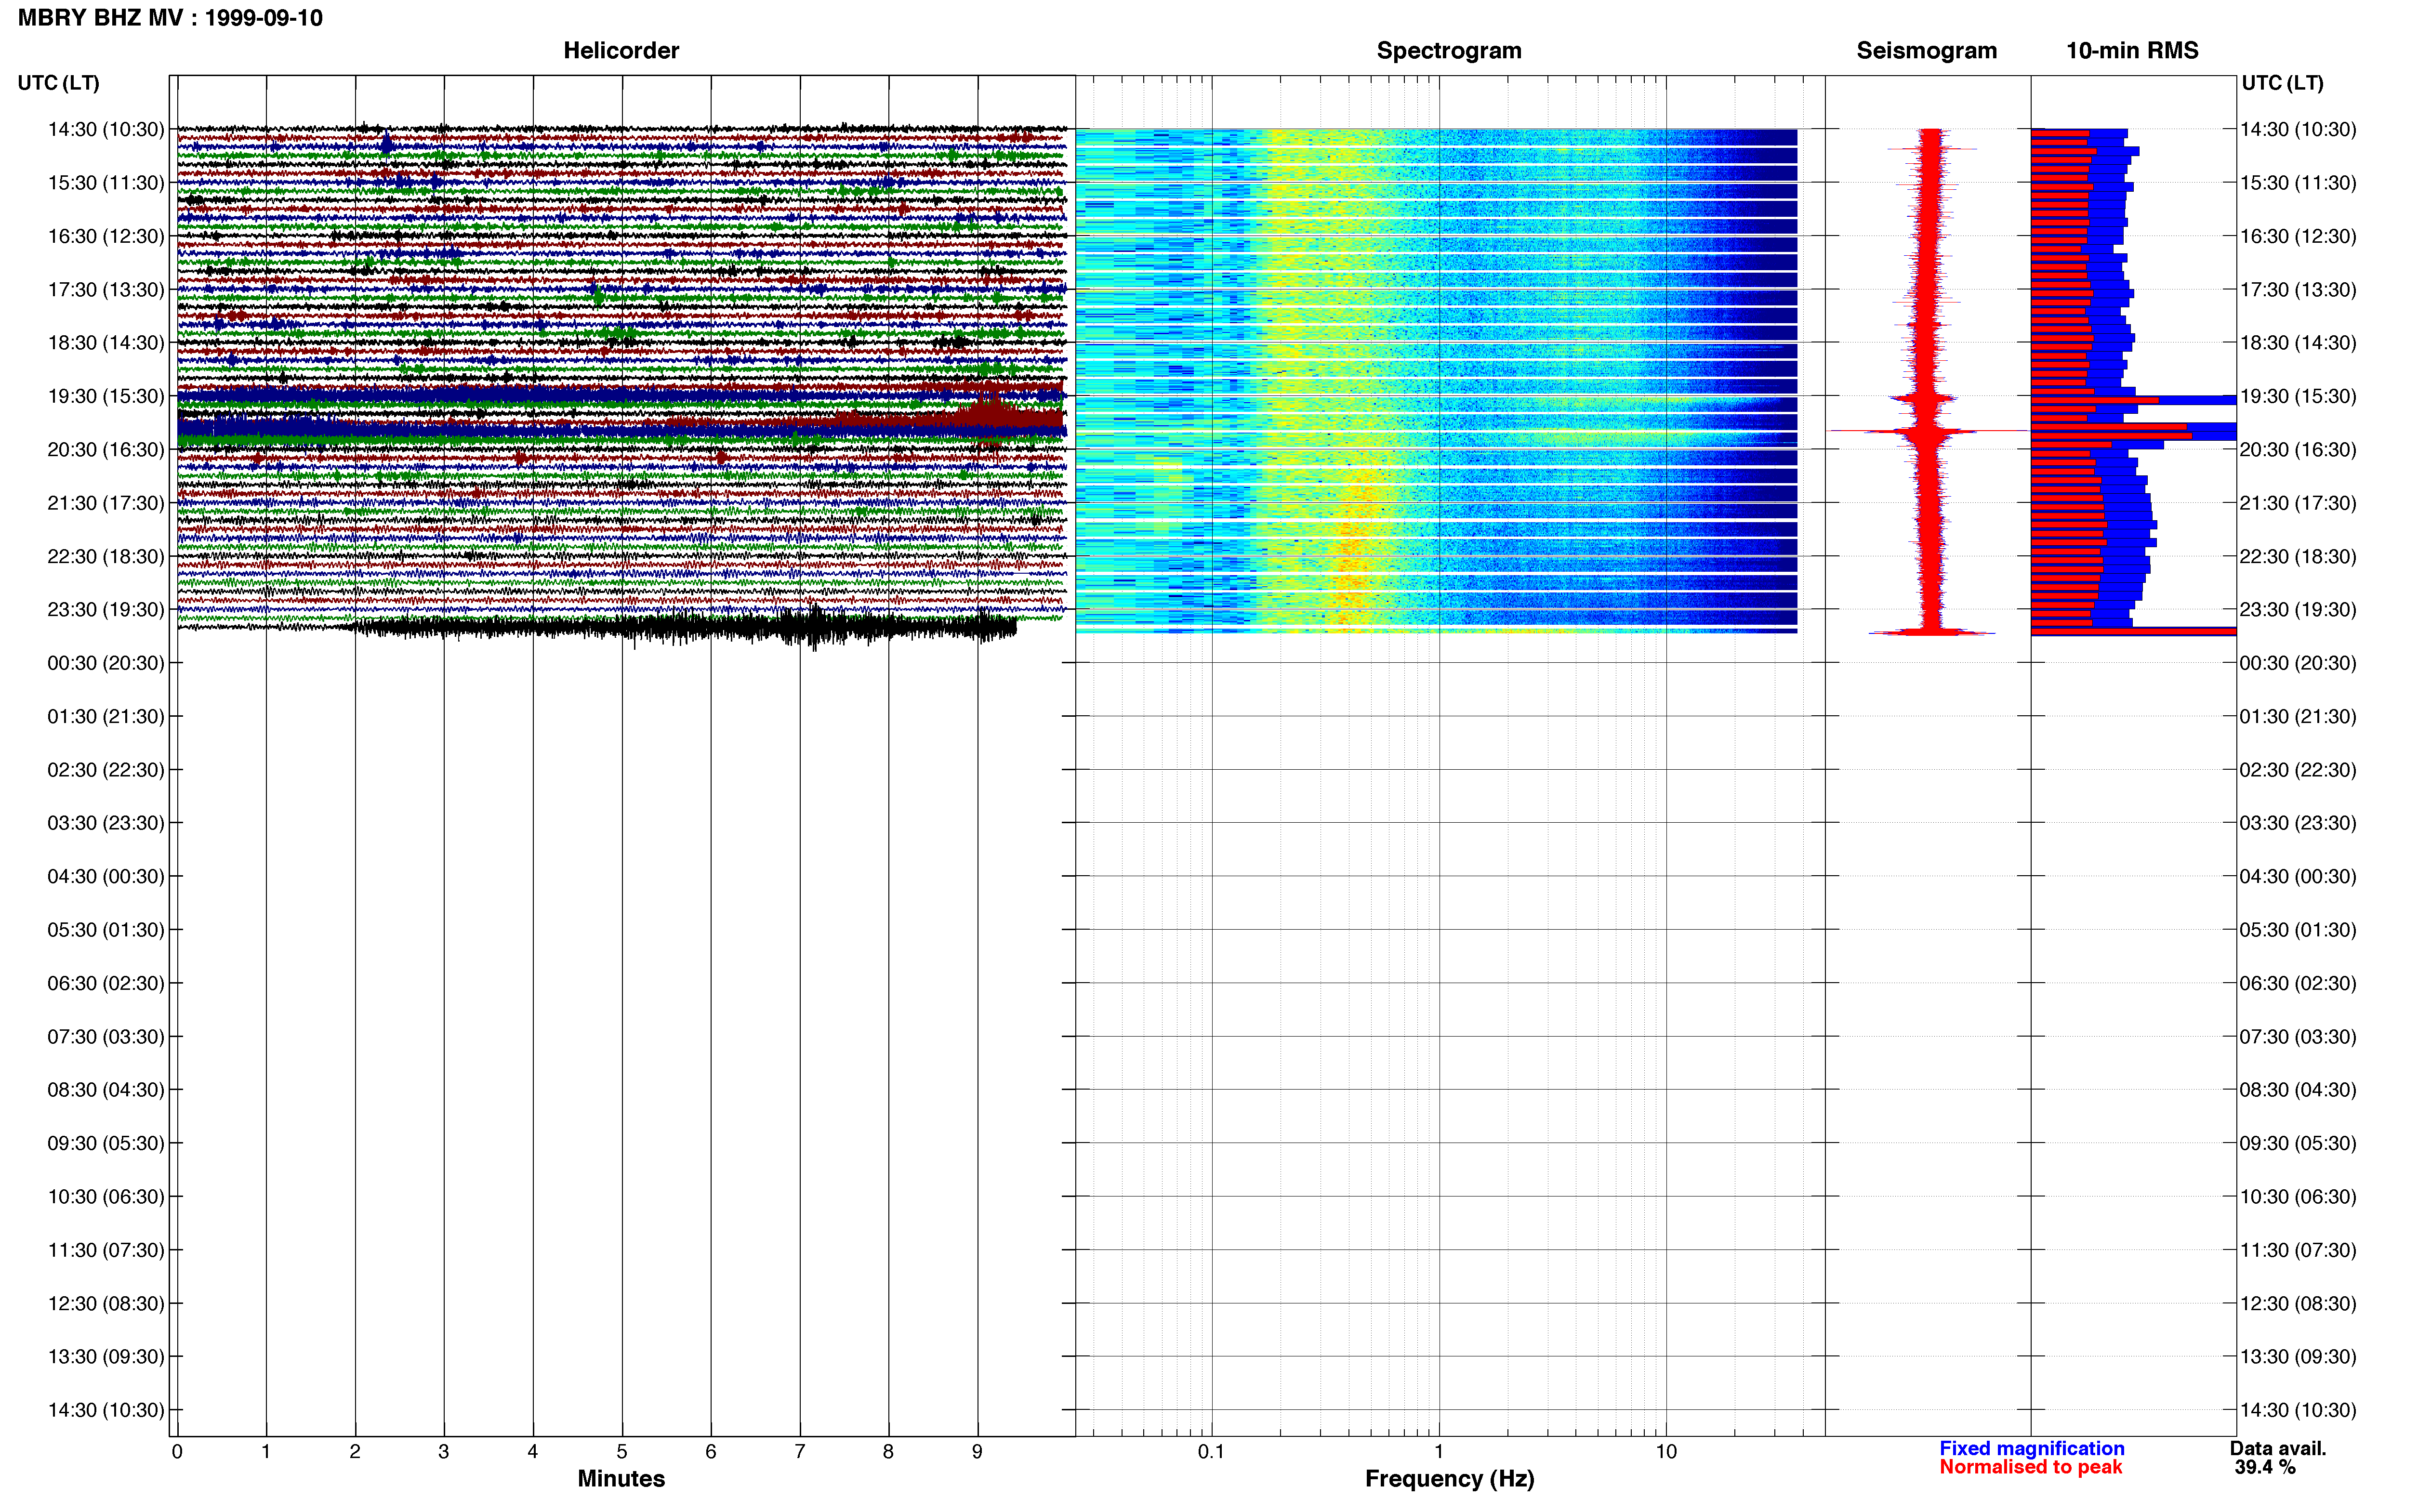The height and width of the screenshot is (1512, 2418).
Task: Click '10:30 (06:30)' on the left time axis
Action: (x=106, y=1197)
